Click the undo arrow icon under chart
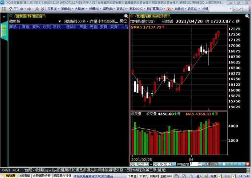 [x=236, y=164]
